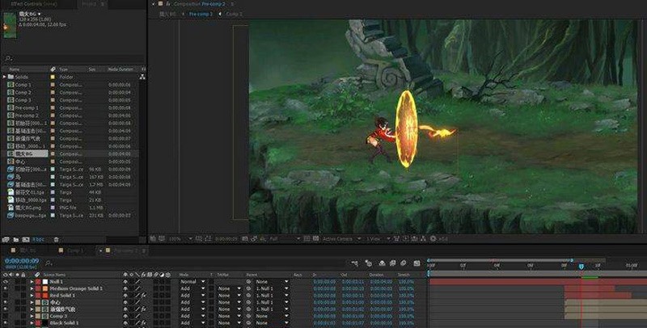
Task: Click the interpret footage icon
Action: coord(6,239)
